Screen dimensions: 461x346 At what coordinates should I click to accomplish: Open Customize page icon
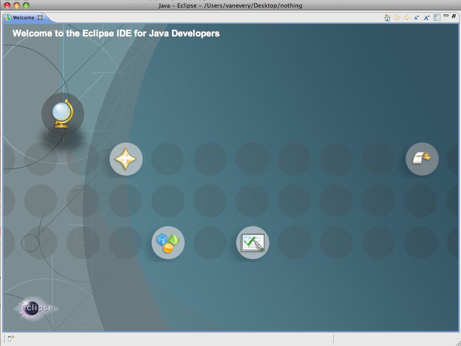point(437,18)
